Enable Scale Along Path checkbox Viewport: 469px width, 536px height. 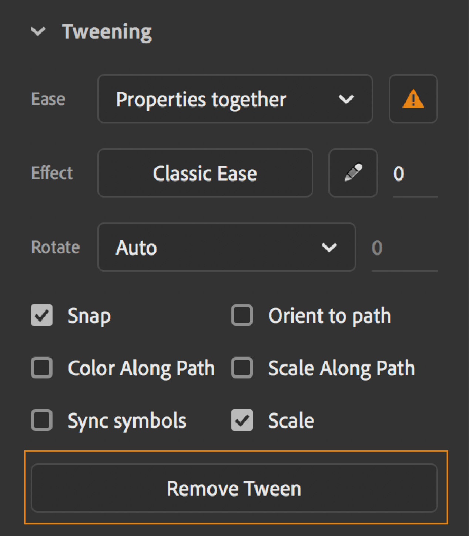click(242, 368)
